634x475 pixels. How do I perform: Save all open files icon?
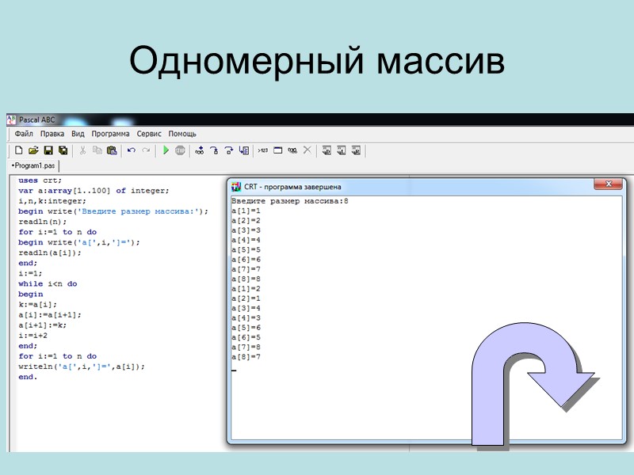pos(63,149)
